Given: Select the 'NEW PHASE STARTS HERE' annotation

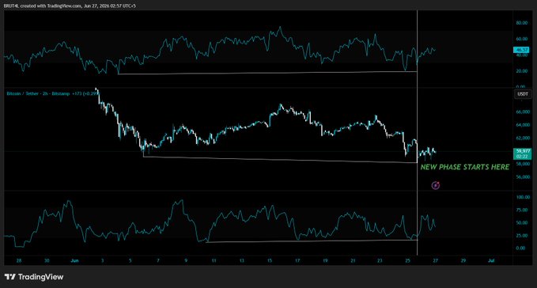Looking at the screenshot, I should 465,167.
